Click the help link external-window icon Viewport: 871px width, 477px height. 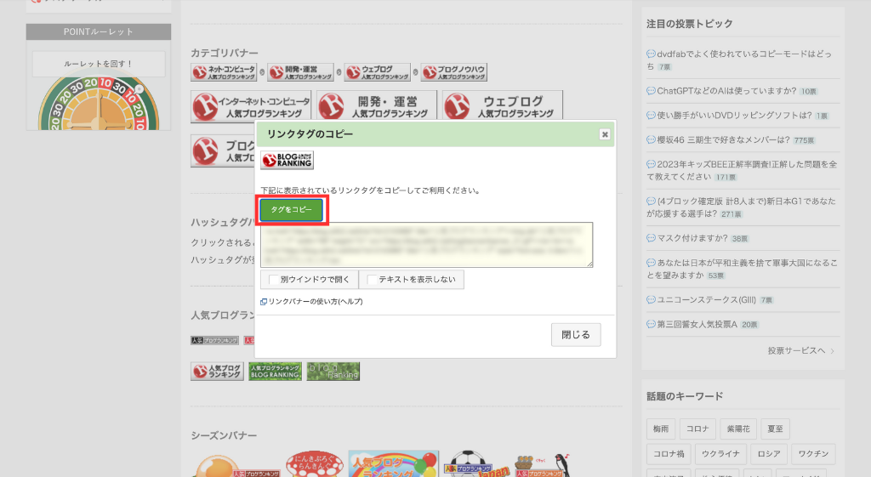coord(264,302)
